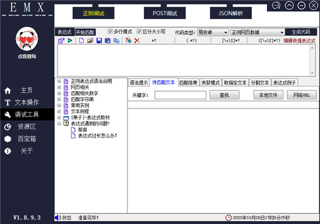The height and width of the screenshot is (224, 320).
Task: Click the expression area scrollbar down arrow
Action: pos(312,73)
